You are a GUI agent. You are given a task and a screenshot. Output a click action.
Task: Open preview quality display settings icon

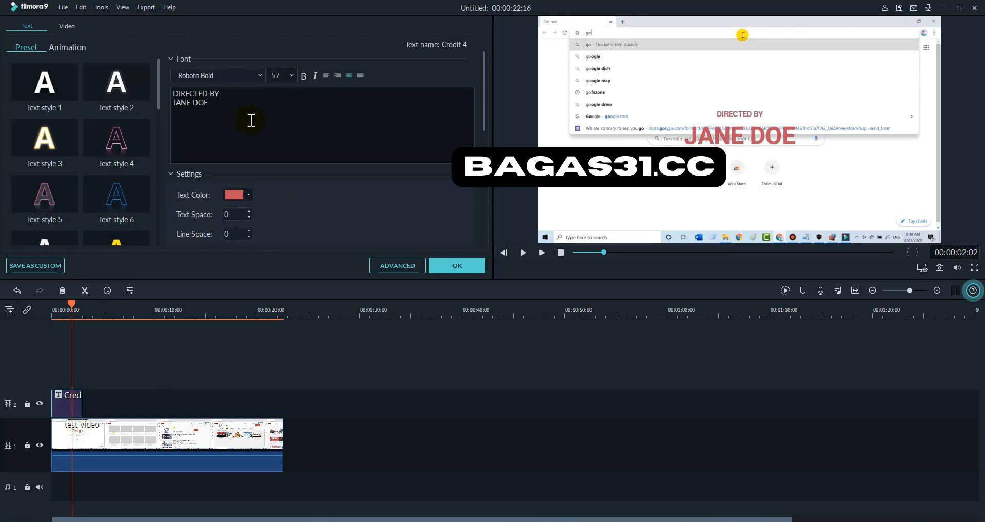pyautogui.click(x=922, y=267)
